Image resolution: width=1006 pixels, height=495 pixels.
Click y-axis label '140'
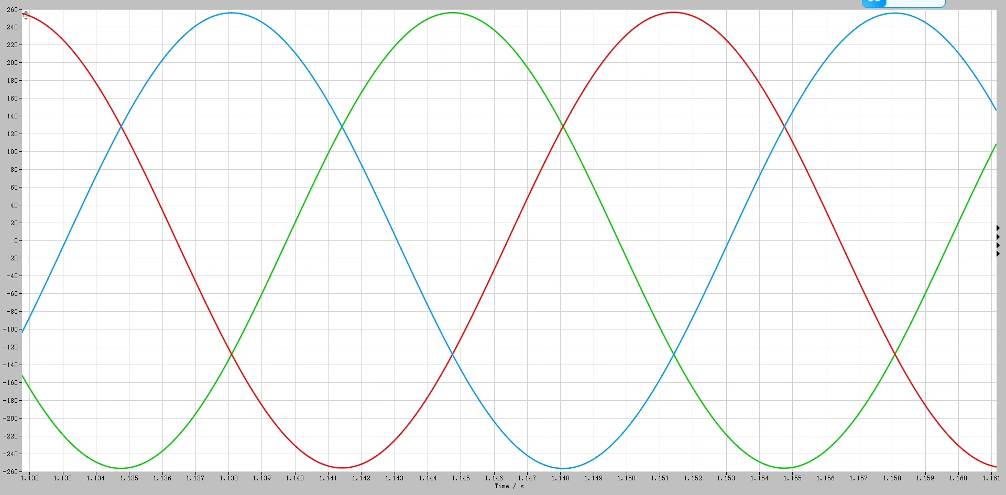point(12,116)
